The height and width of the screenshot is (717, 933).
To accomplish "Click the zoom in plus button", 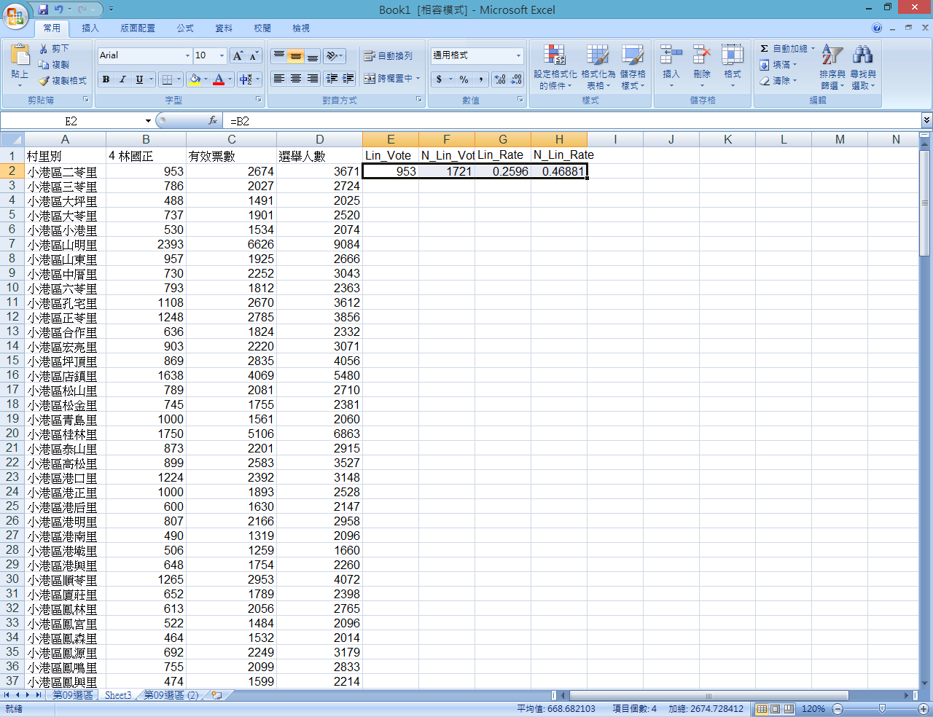I will pos(923,709).
